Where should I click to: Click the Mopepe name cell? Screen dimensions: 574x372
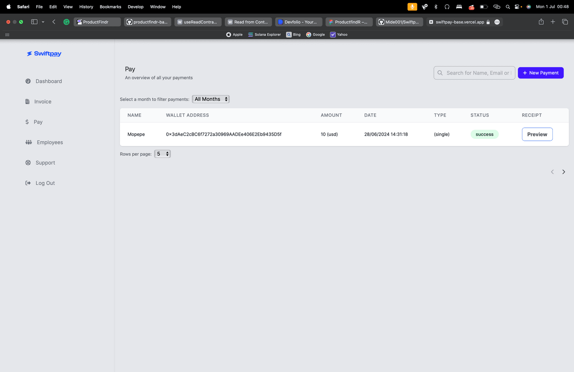pyautogui.click(x=136, y=134)
